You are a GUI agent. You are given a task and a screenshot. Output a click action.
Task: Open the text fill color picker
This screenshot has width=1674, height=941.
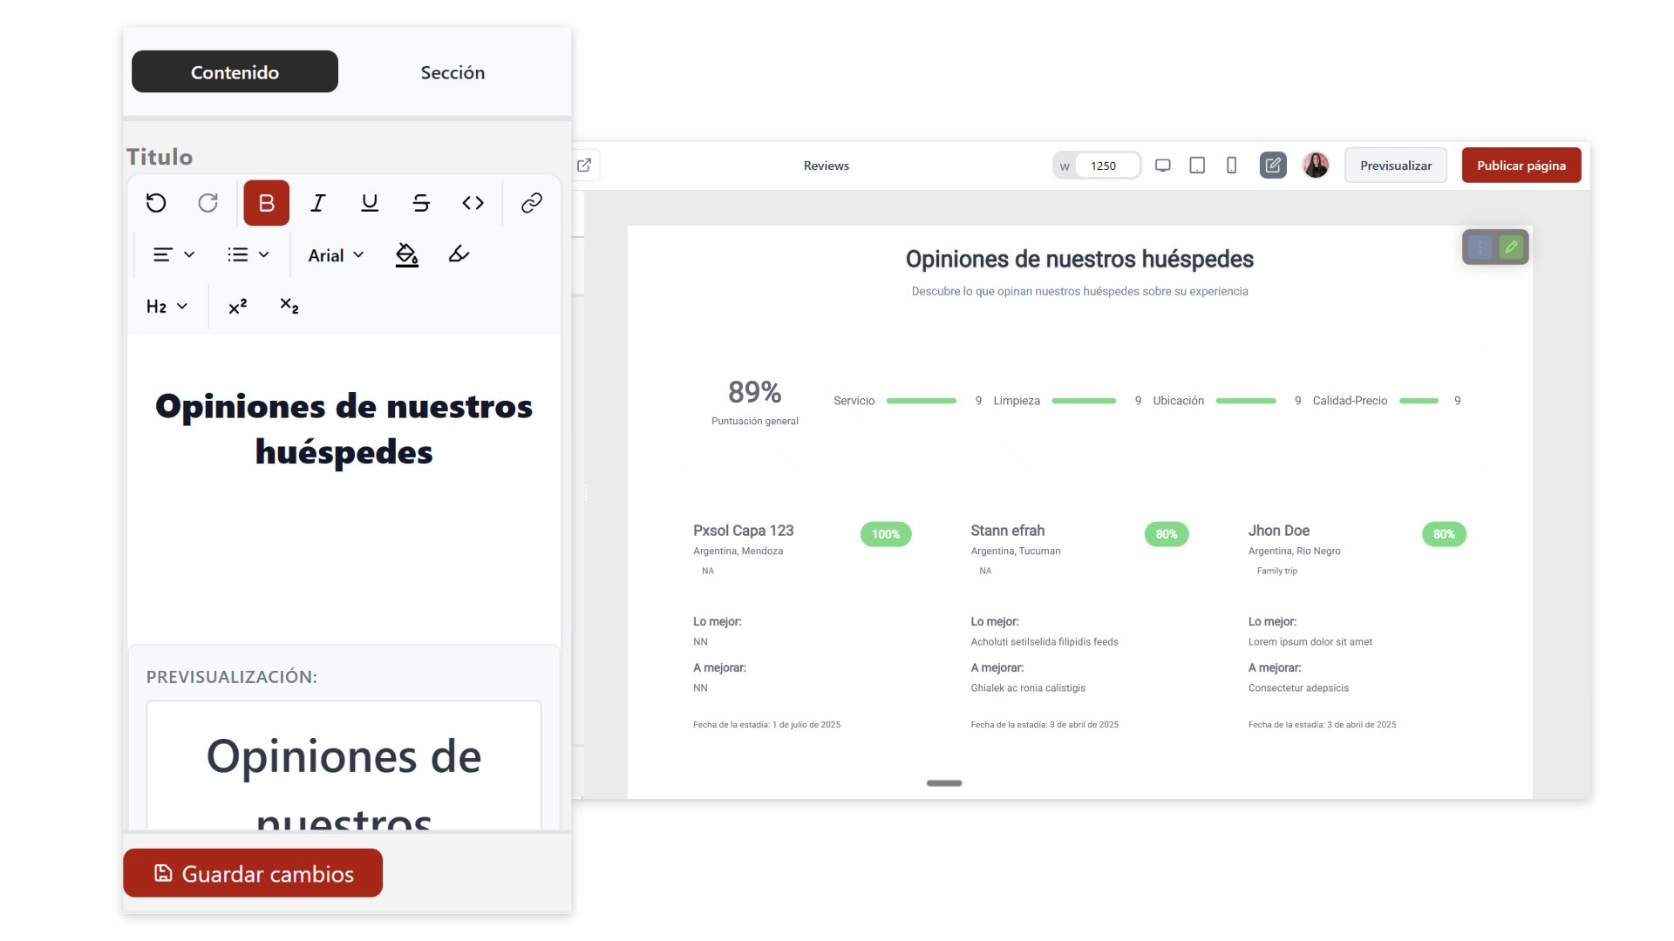click(x=406, y=254)
